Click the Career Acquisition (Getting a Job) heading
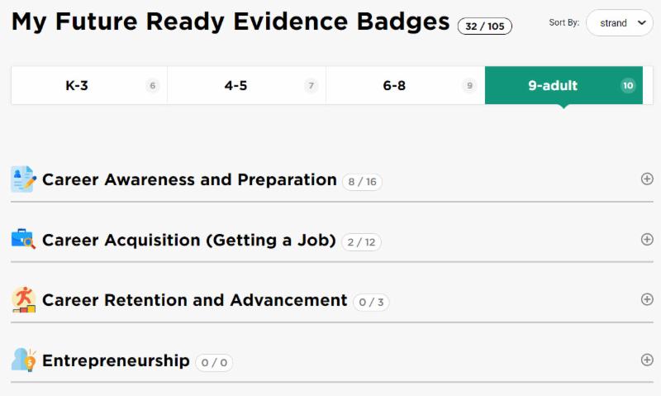 pyautogui.click(x=189, y=240)
